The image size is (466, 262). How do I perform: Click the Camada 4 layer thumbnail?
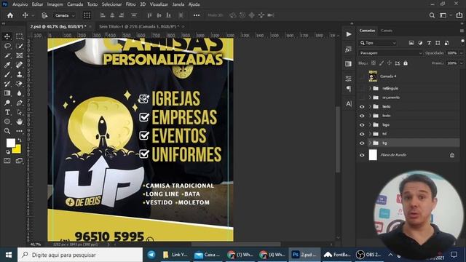point(373,76)
